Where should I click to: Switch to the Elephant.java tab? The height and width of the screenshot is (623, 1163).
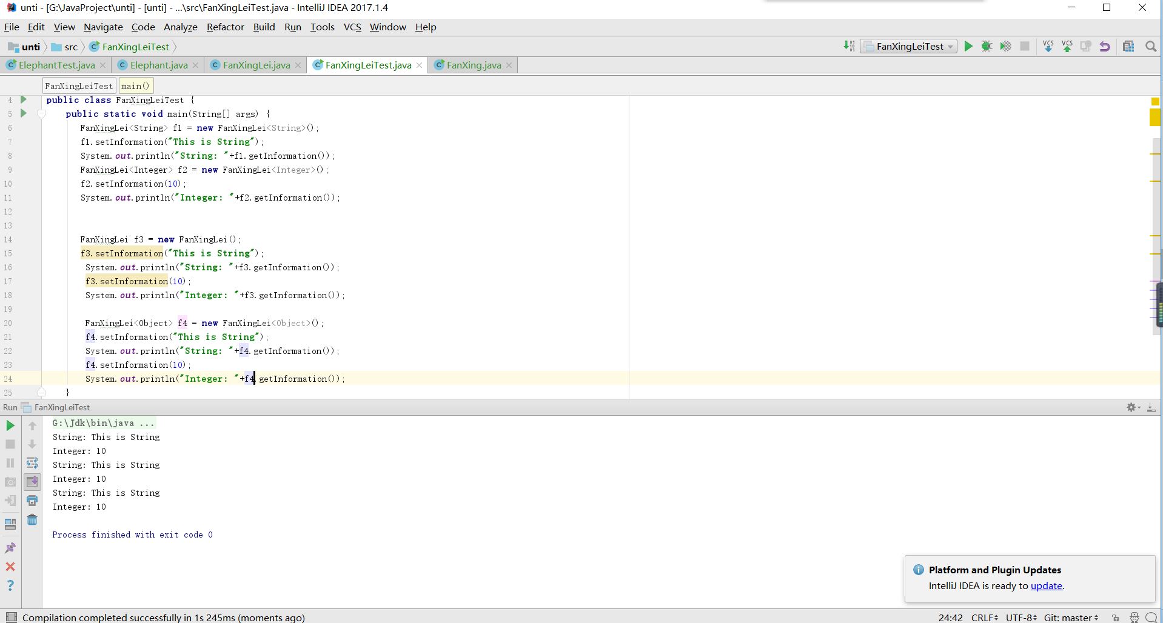click(158, 65)
